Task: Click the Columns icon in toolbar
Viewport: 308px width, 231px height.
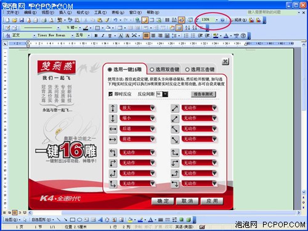Action: [x=168, y=20]
